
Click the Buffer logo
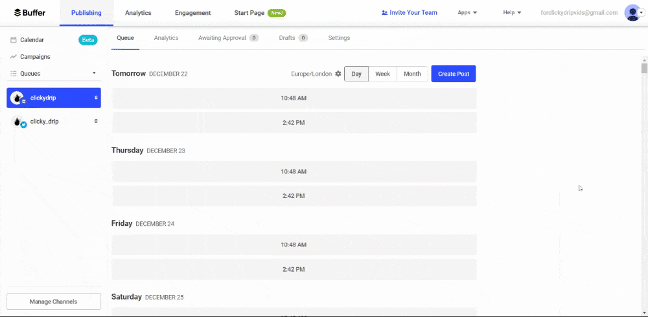(30, 12)
